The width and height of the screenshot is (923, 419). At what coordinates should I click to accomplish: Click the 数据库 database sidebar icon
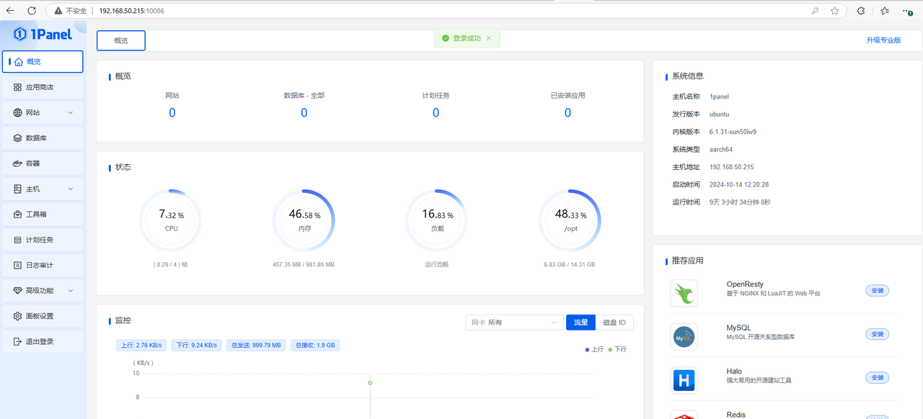[18, 138]
